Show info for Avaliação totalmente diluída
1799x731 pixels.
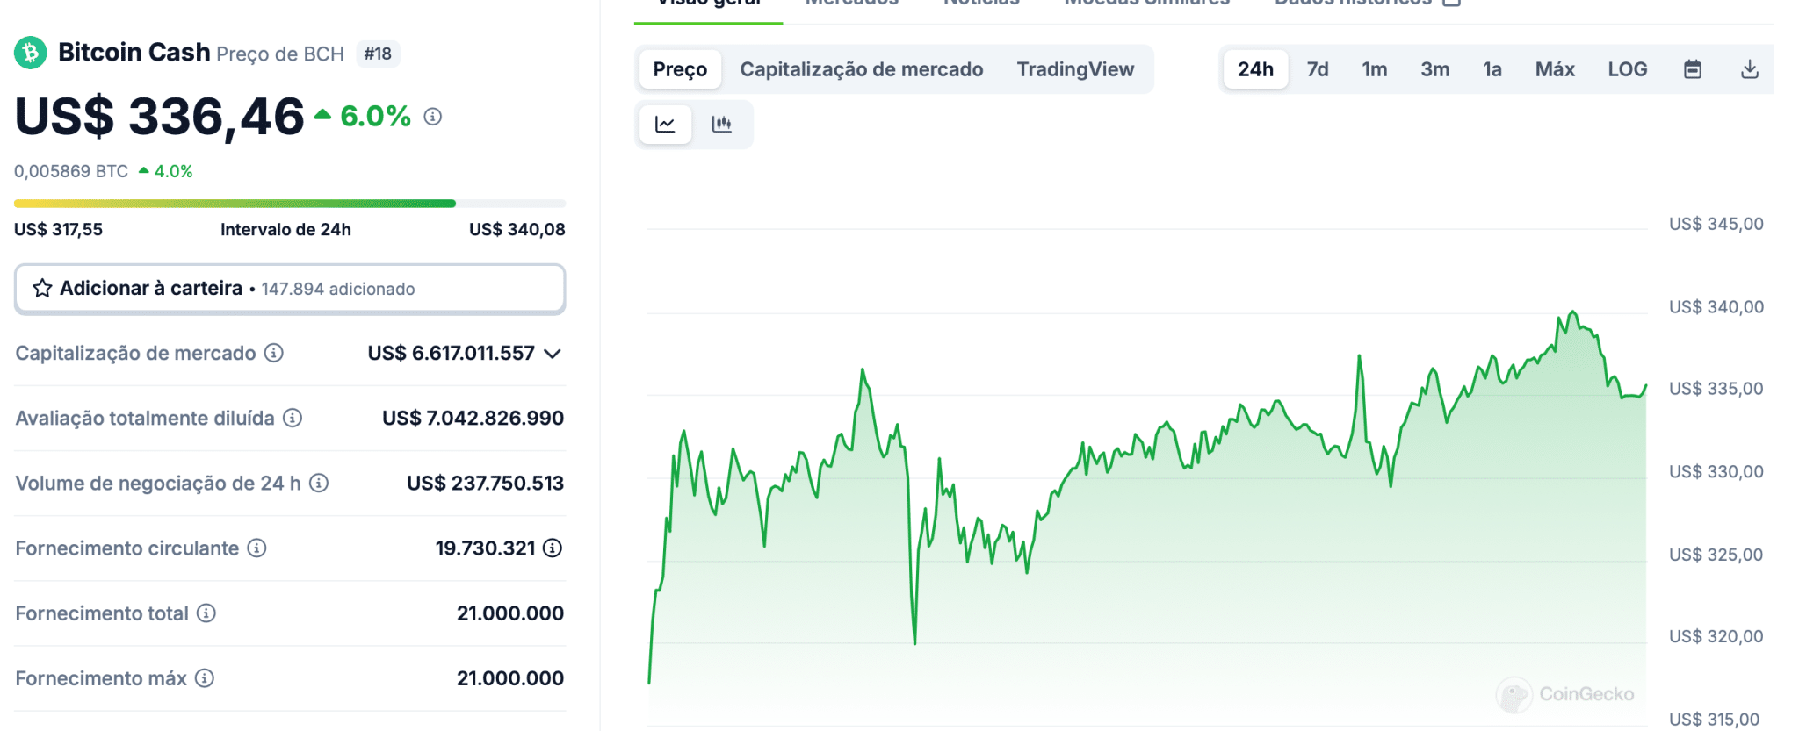pyautogui.click(x=293, y=418)
